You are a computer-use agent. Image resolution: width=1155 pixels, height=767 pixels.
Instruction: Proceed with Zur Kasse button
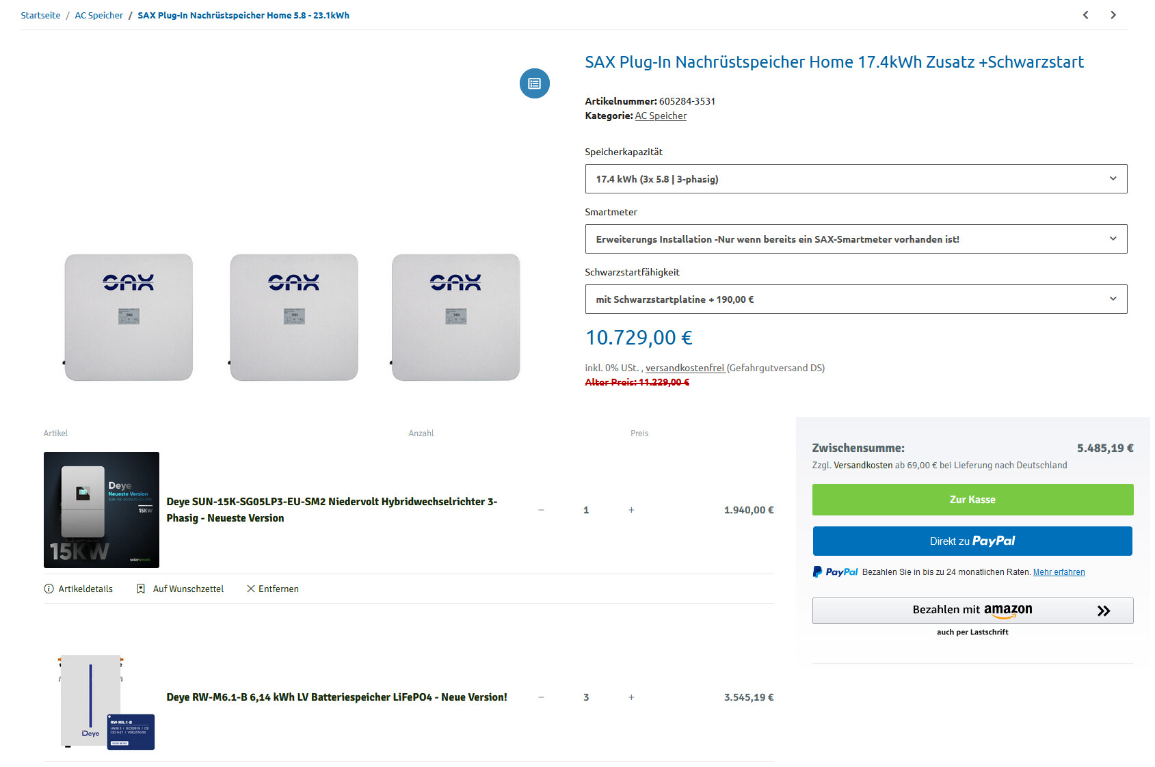pyautogui.click(x=972, y=500)
